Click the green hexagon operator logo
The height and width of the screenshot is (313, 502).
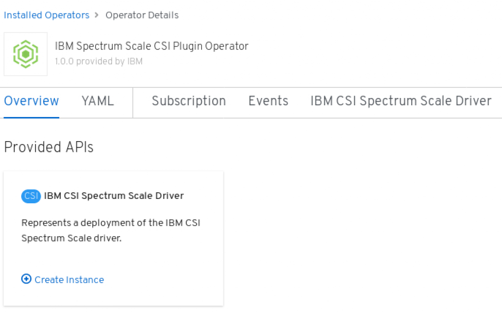pyautogui.click(x=25, y=54)
